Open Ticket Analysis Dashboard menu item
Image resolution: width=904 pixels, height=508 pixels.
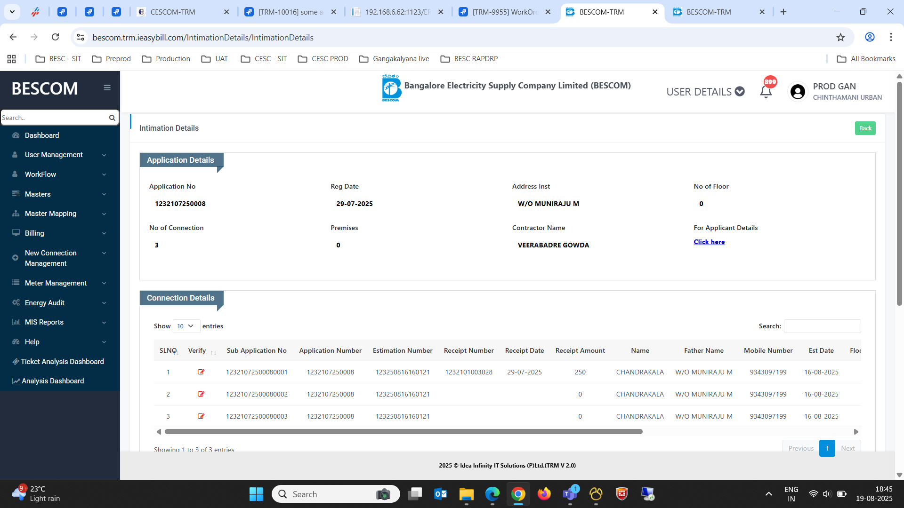pos(62,362)
